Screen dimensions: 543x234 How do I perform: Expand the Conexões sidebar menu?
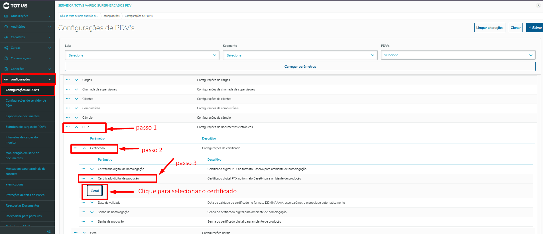coord(50,69)
